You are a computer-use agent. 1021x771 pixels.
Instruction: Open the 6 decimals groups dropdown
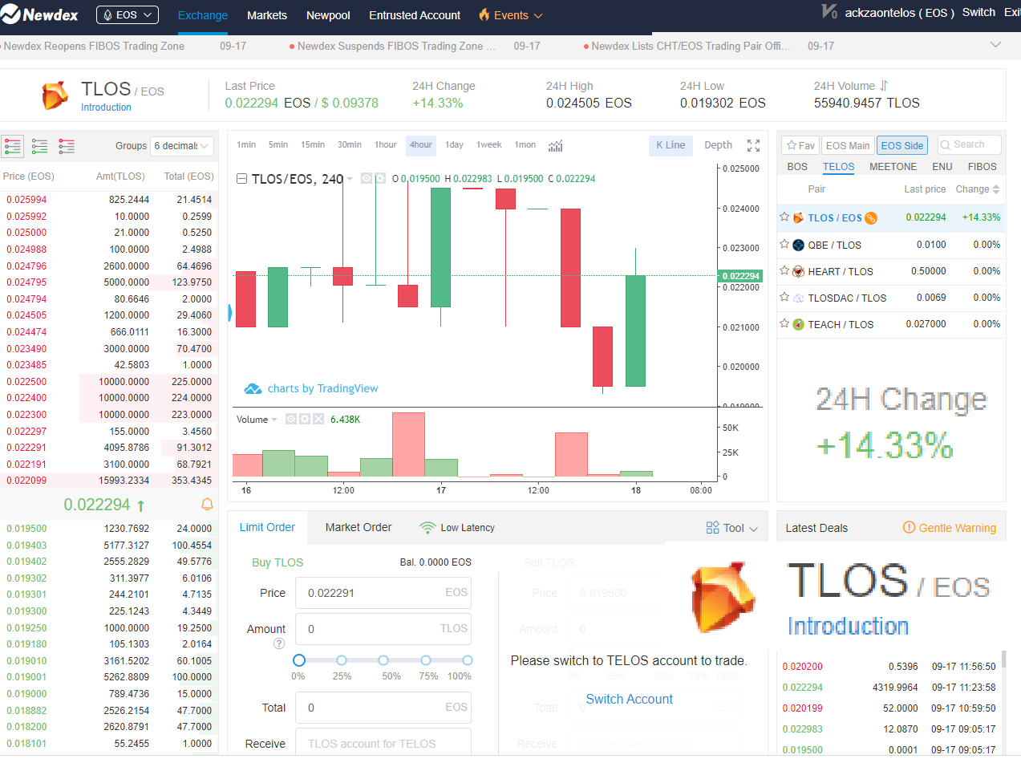[182, 145]
